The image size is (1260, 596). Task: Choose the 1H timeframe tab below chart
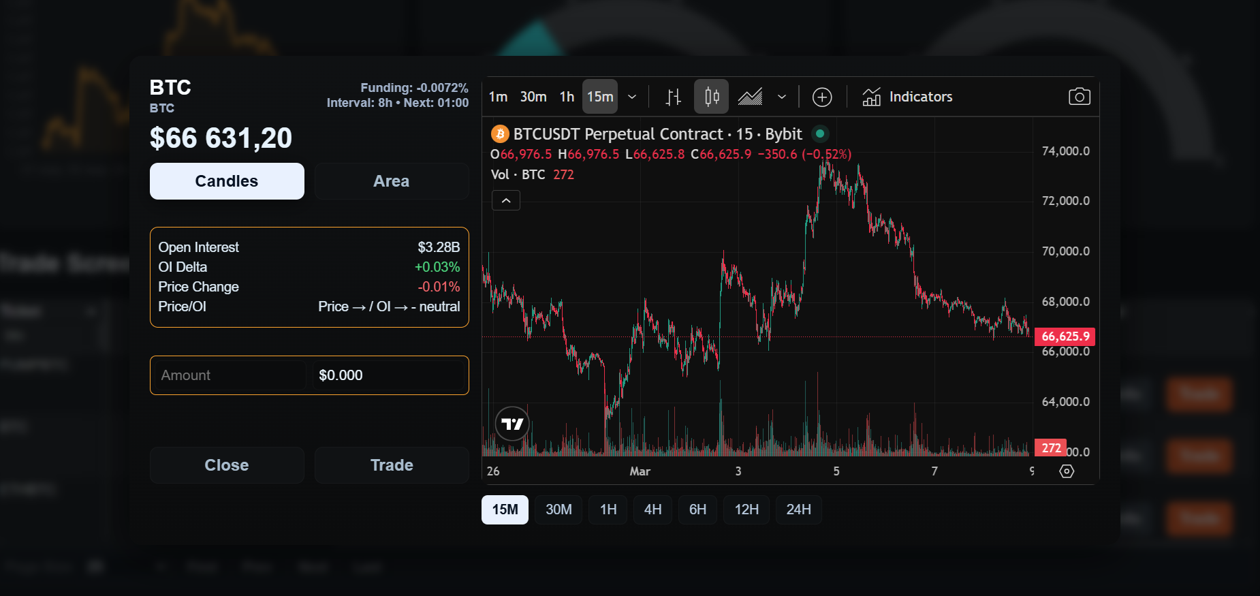tap(608, 509)
